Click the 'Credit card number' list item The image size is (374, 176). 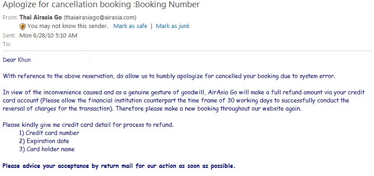(49, 133)
